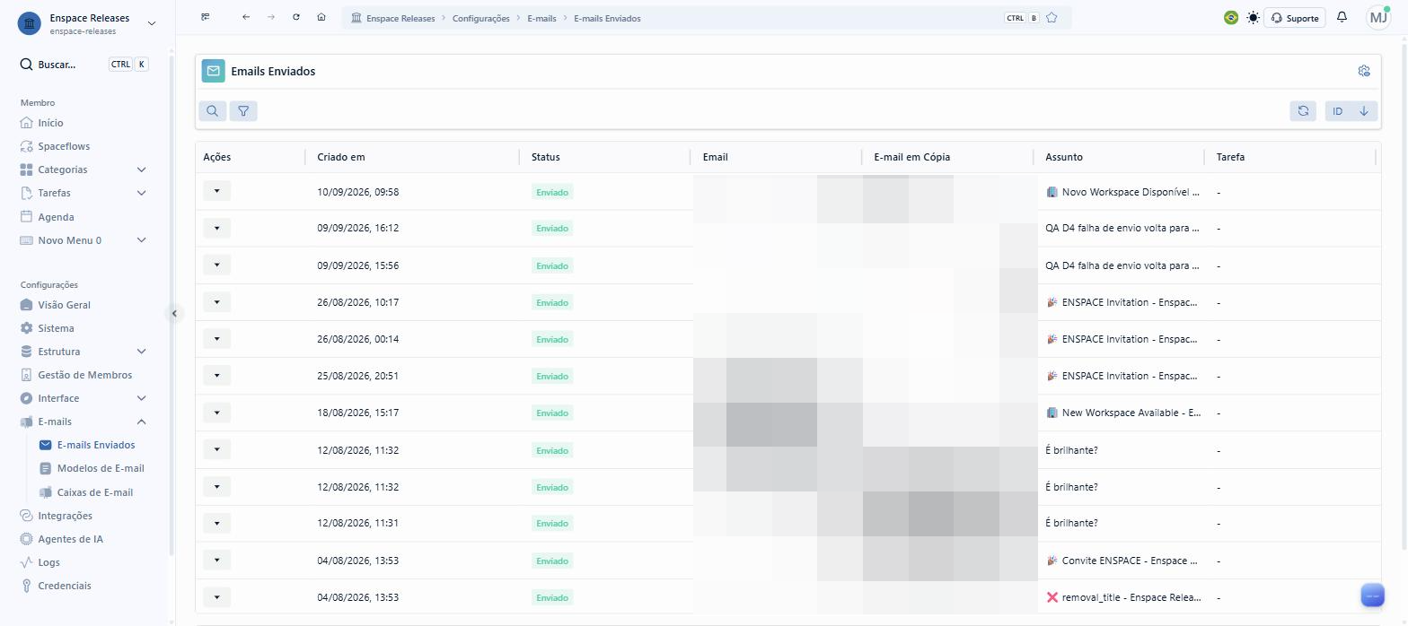Viewport: 1408px width, 626px height.
Task: Open the Enspace Releases workspace switcher
Action: pyautogui.click(x=87, y=23)
